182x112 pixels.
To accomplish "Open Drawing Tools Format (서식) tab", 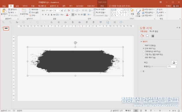I will pos(102,6).
